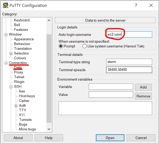This screenshot has height=143, width=159.
Task: Select the Connection category
Action: [x=18, y=63]
